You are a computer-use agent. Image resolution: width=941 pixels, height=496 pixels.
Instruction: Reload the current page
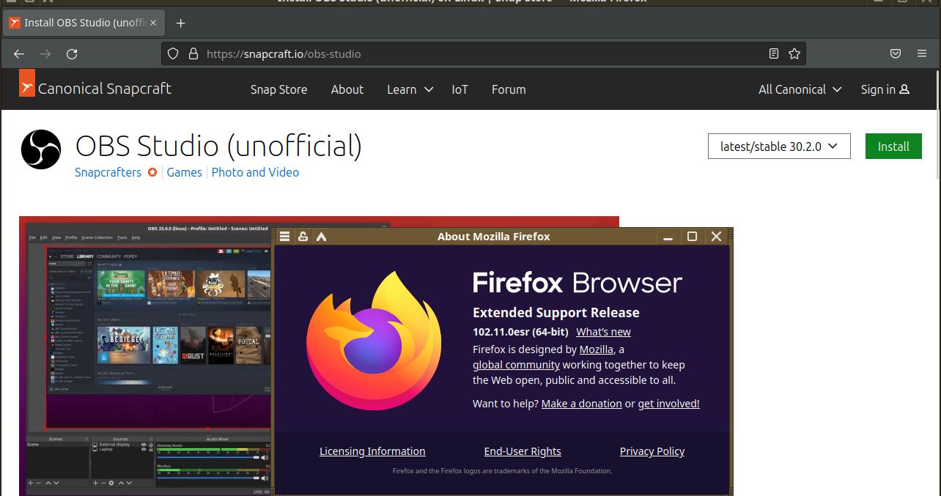[72, 53]
